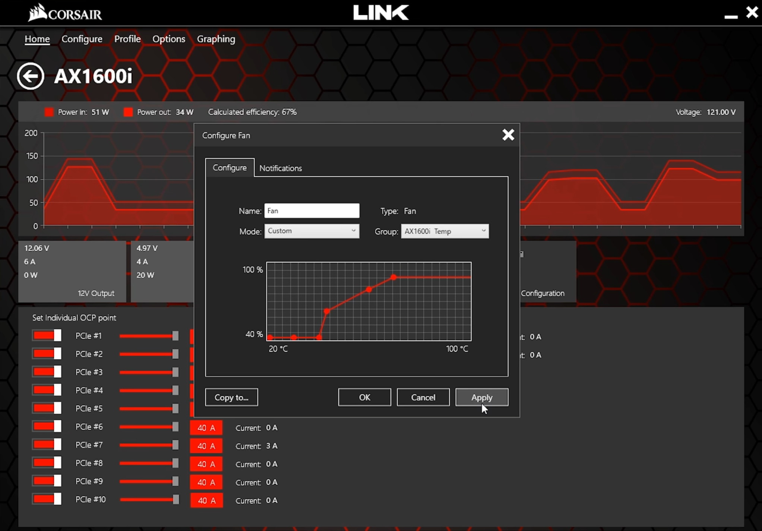The height and width of the screenshot is (531, 762).
Task: Click the Name input field containing Fan
Action: pos(312,211)
